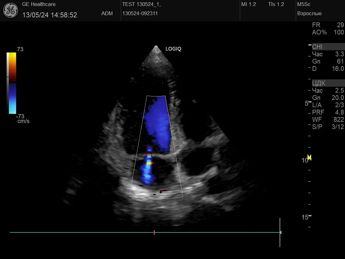Screen dimensions: 345x259
Task: Click the yellow focal zone marker on depth scale
Action: pyautogui.click(x=309, y=157)
